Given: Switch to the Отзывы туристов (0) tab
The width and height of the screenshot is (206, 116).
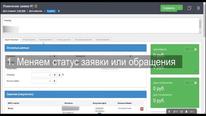Looking at the screenshot, I should [64, 40].
